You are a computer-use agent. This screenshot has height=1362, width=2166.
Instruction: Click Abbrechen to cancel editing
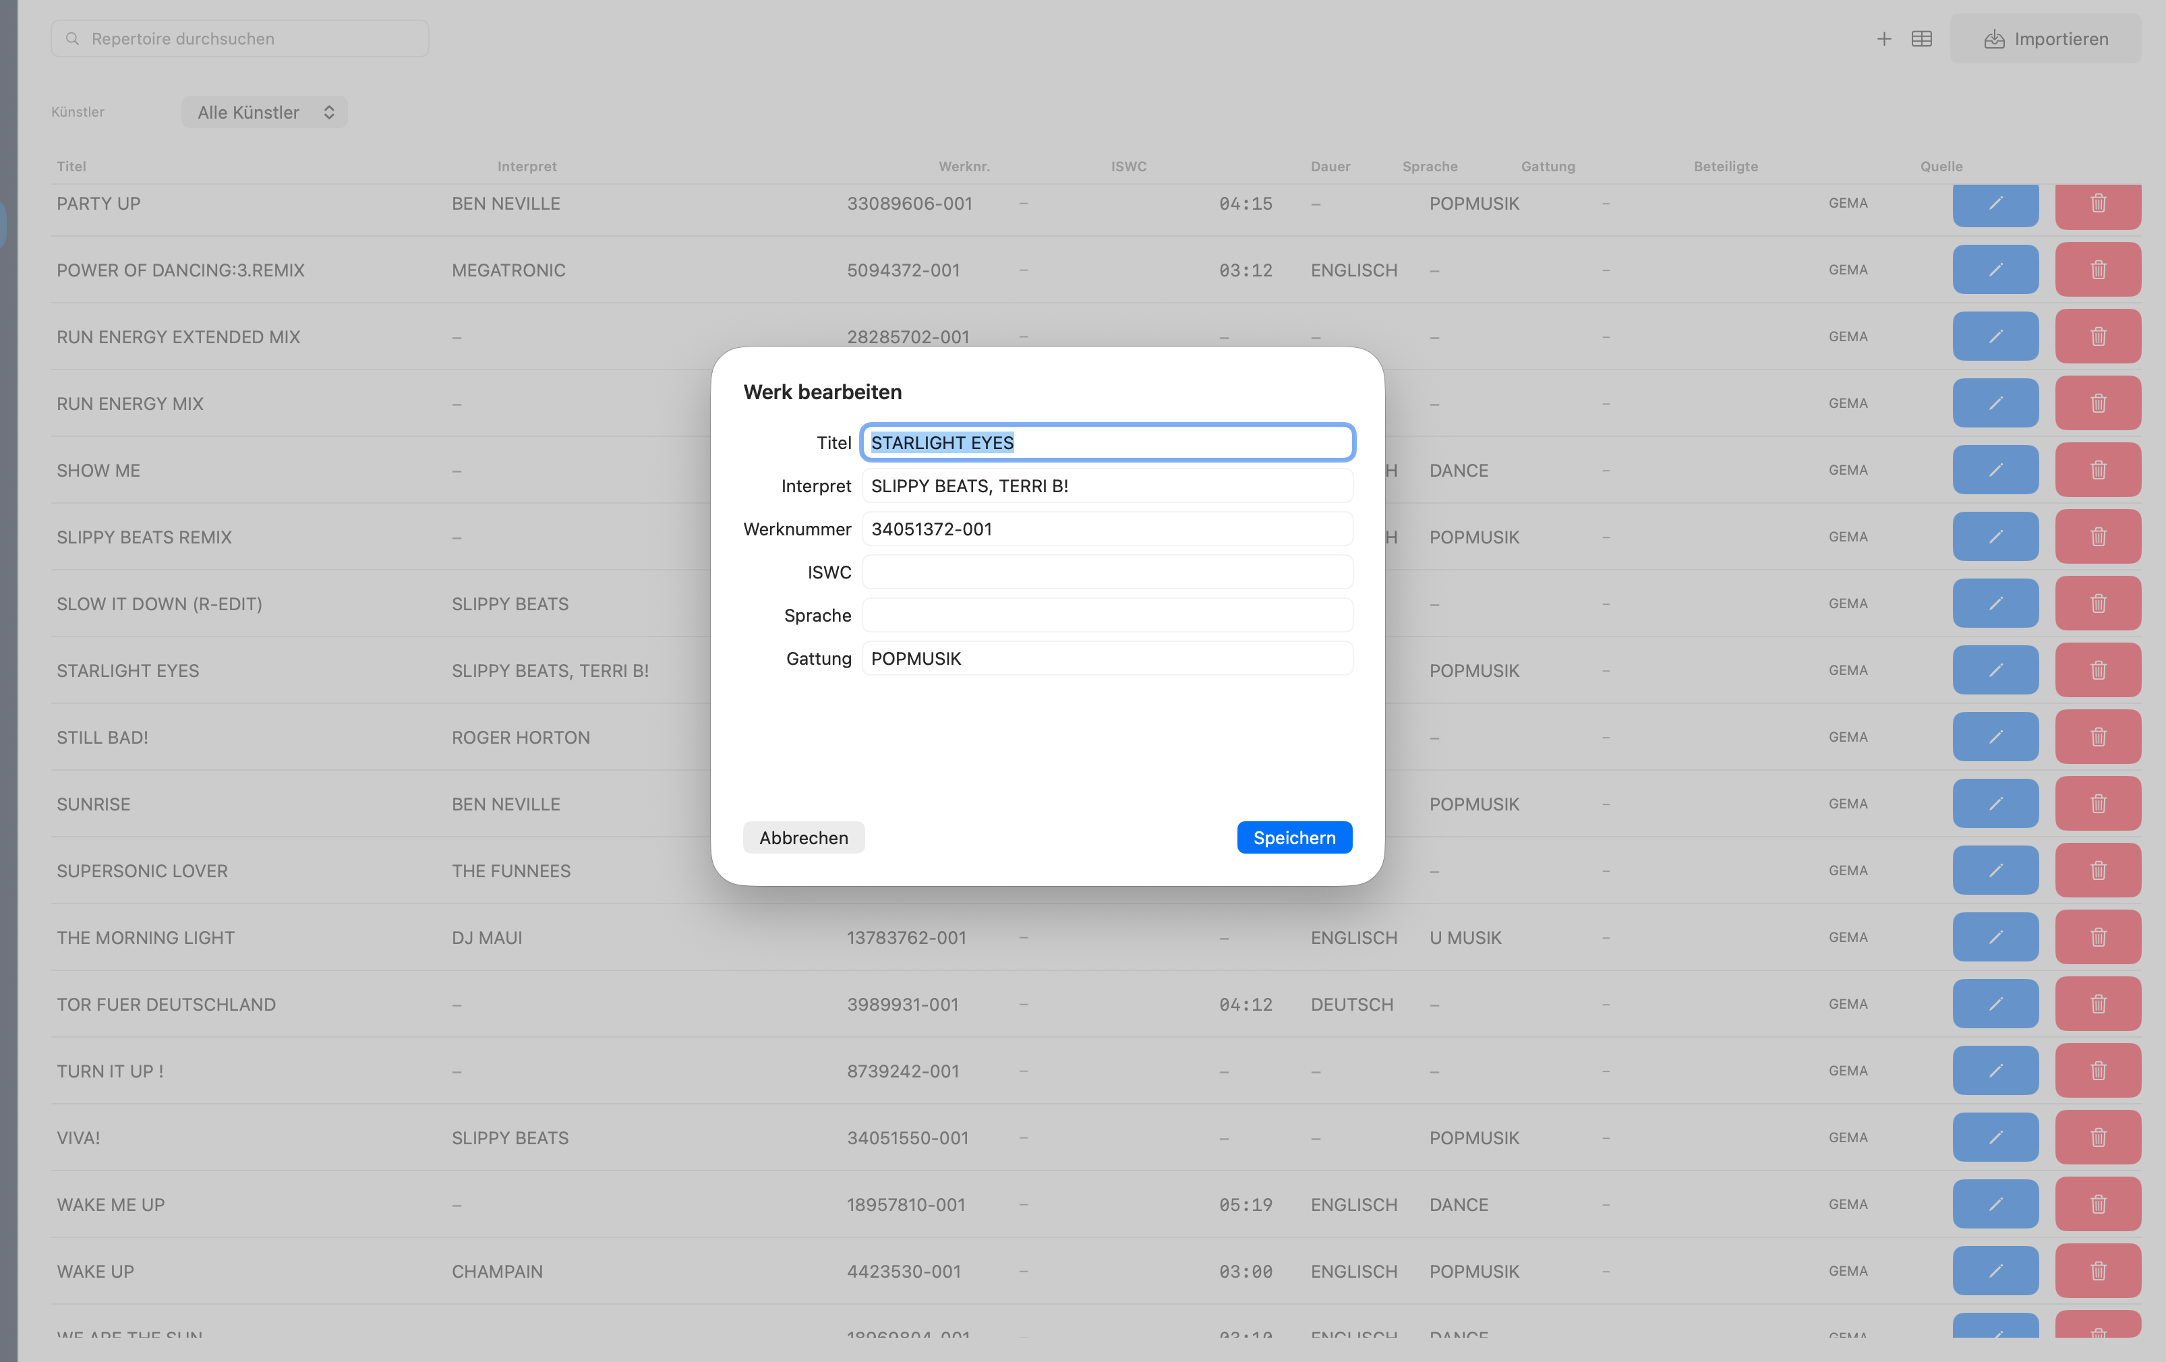tap(802, 837)
